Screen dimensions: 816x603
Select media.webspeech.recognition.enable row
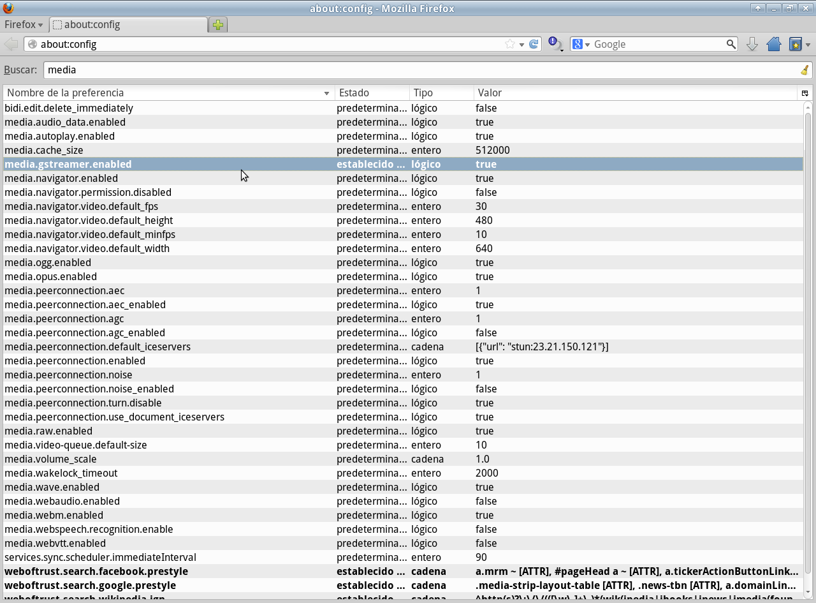click(403, 529)
